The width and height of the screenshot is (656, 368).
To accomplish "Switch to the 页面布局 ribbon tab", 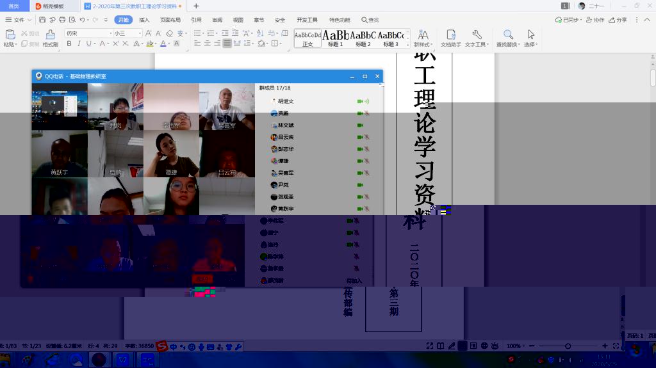I will pyautogui.click(x=170, y=20).
